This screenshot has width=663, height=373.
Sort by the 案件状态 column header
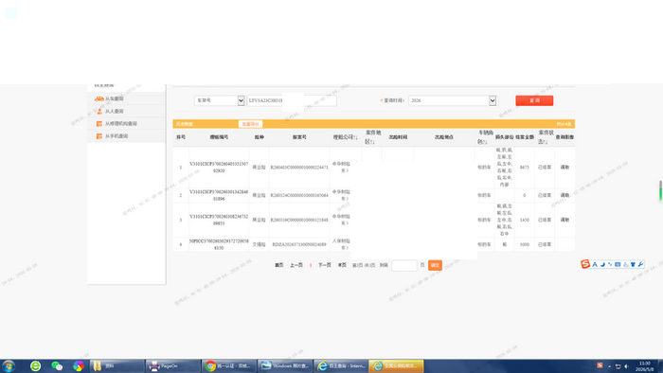(x=546, y=137)
